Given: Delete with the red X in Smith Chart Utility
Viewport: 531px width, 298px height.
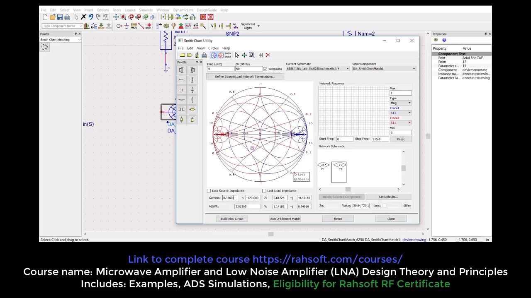Looking at the screenshot, I should click(268, 55).
